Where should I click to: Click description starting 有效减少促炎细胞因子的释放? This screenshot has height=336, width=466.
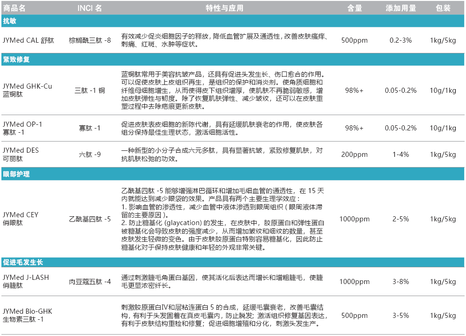(x=225, y=40)
